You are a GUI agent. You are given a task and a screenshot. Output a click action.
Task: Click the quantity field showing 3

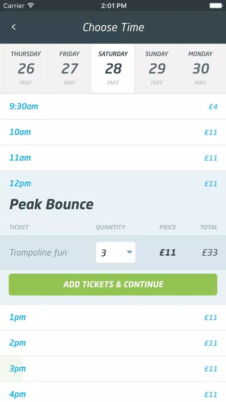point(116,252)
